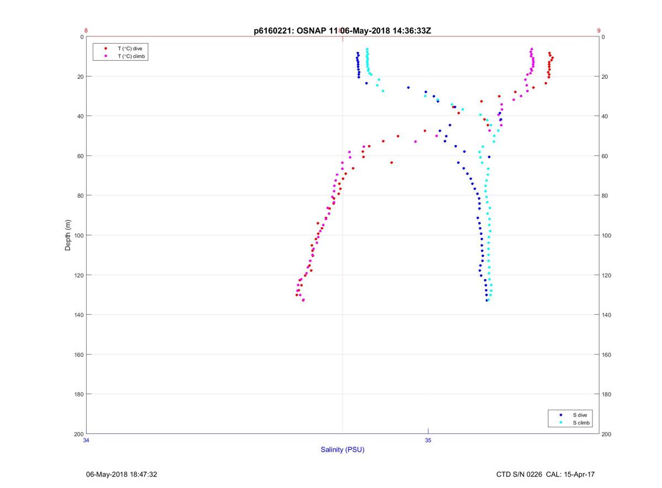This screenshot has height=488, width=662.
Task: Click right-axis depth tick label 20
Action: pyautogui.click(x=605, y=77)
